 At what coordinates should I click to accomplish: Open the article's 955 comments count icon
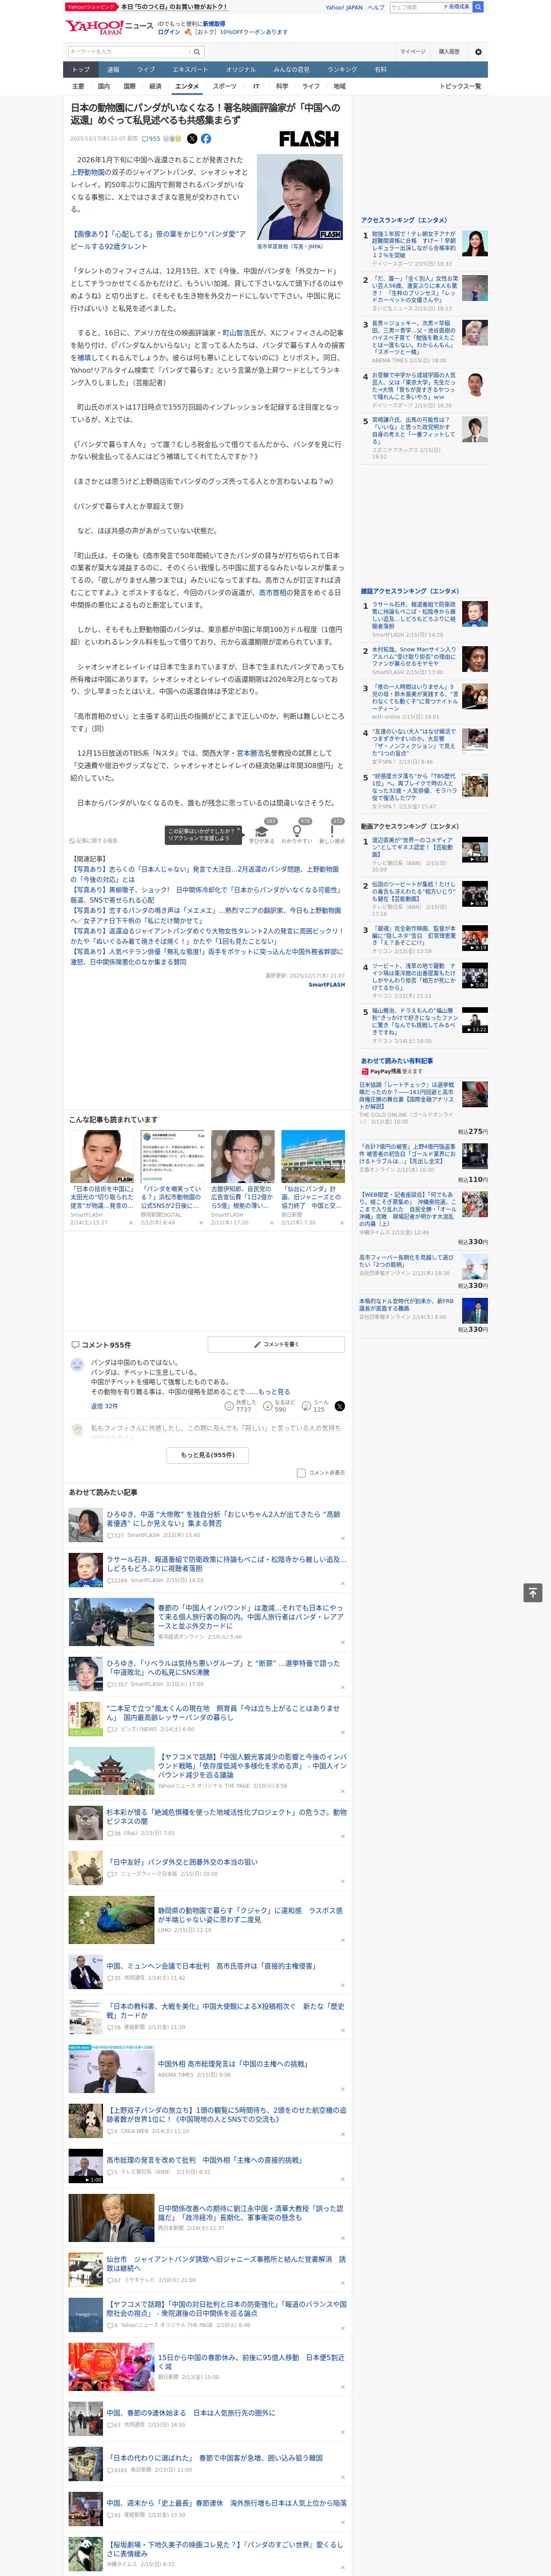coord(151,139)
